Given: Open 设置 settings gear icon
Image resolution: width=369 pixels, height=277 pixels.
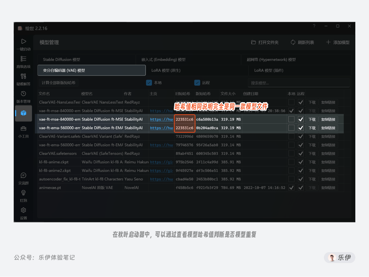Looking at the screenshot, I should [x=23, y=210].
